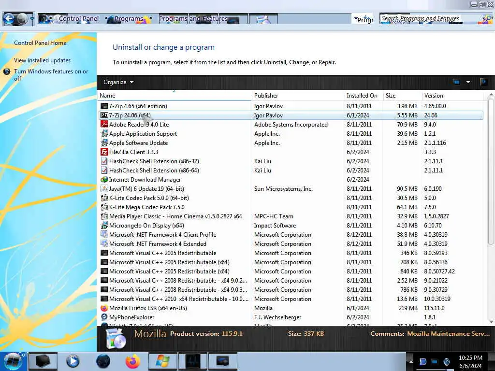Screen dimensions: 495x371
Task: Select the Adobe Reader 9.4.0 Lite icon
Action: (x=104, y=124)
